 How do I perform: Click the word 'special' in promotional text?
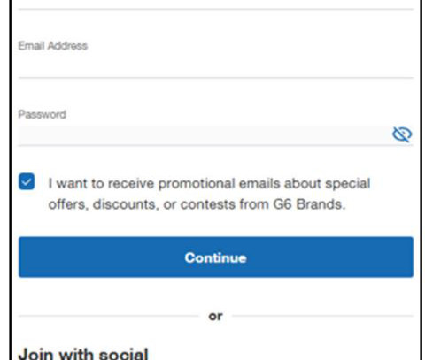348,184
